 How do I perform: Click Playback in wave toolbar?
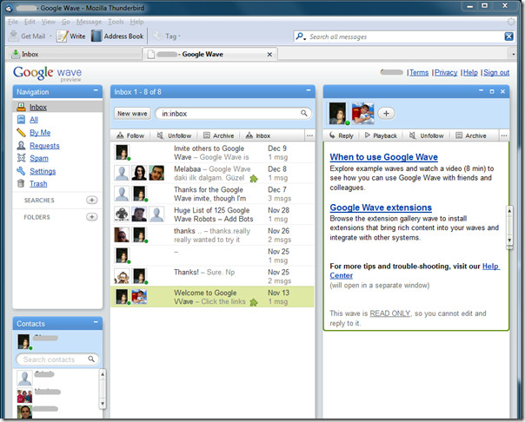(x=381, y=135)
